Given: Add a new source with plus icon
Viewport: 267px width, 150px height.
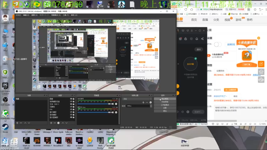Looking at the screenshot, I should (51, 123).
